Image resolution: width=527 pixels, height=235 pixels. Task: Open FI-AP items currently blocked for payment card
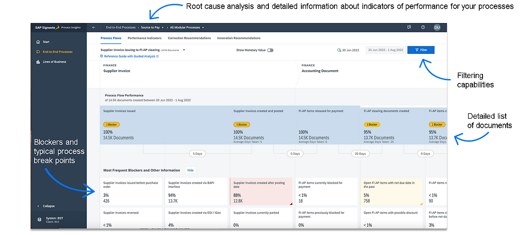[326, 191]
